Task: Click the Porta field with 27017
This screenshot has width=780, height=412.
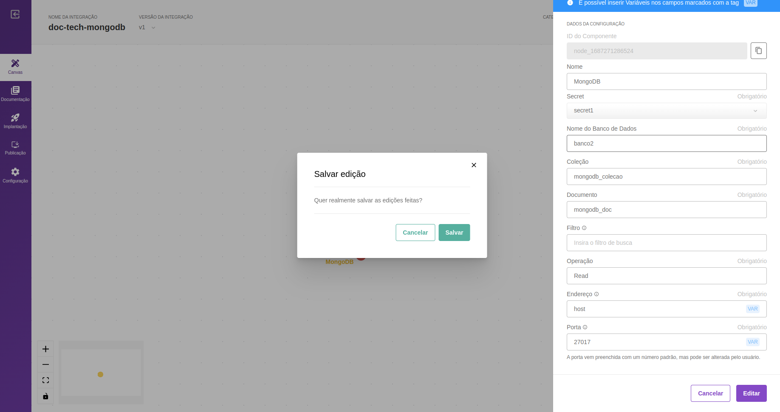Action: (667, 342)
